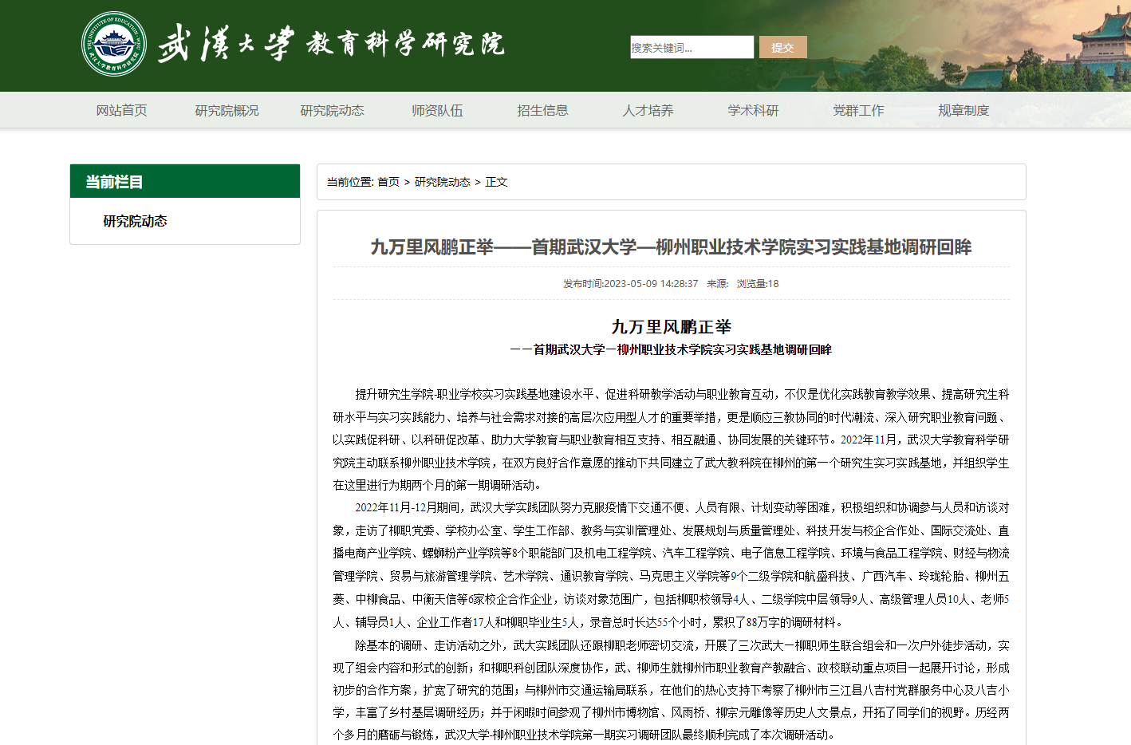Select 研究院概况 in the navigation bar
Screen dimensions: 1131x745
click(227, 110)
